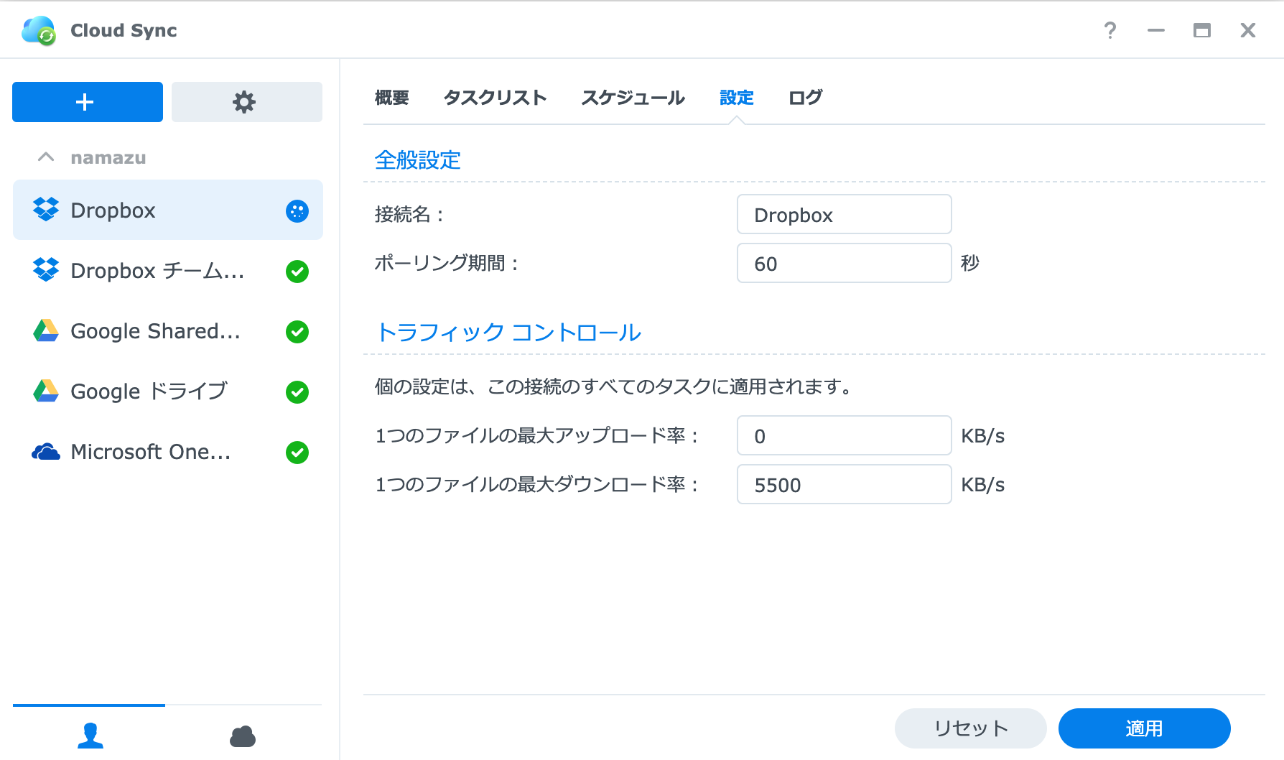Select the Microsoft OneDrive connection
1284x760 pixels.
click(x=151, y=452)
